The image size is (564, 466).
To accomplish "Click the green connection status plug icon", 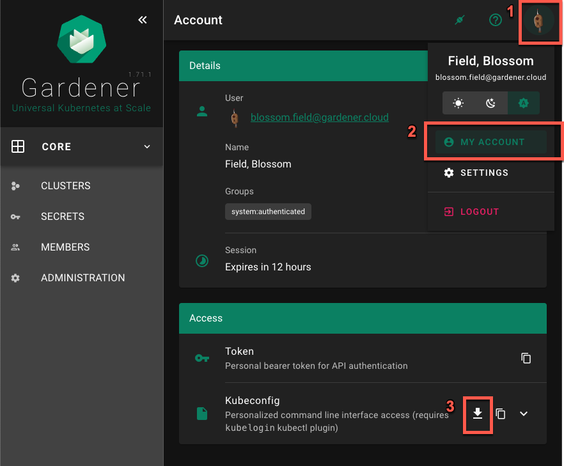I will tap(458, 20).
